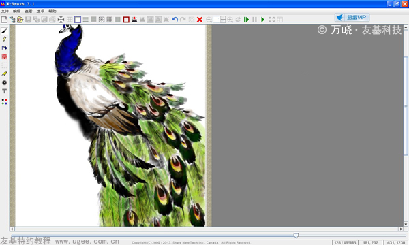
Task: Click the grayed layout panel icon
Action: [x=280, y=20]
